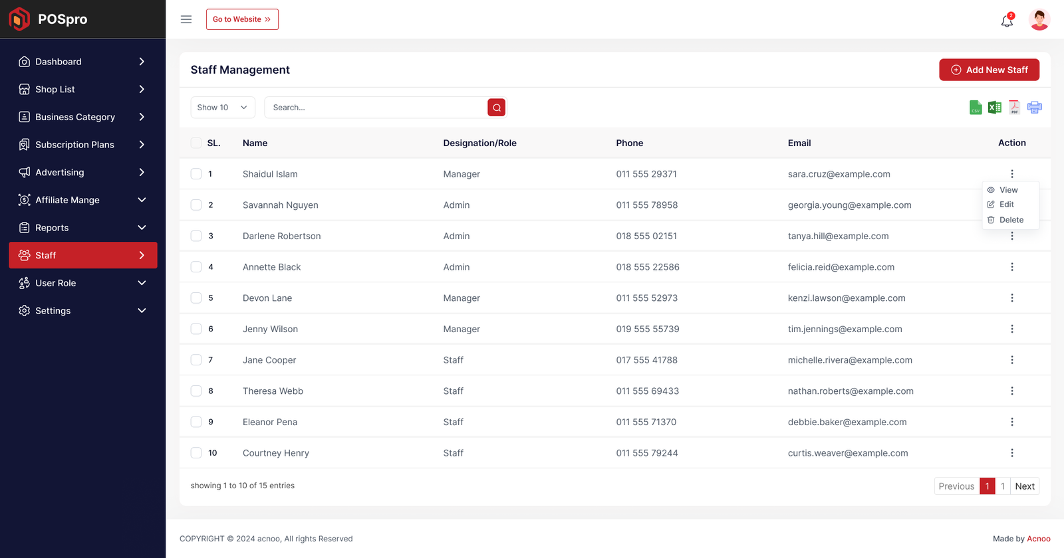Choose Edit from the action menu
Viewport: 1064px width, 558px height.
(x=1006, y=205)
